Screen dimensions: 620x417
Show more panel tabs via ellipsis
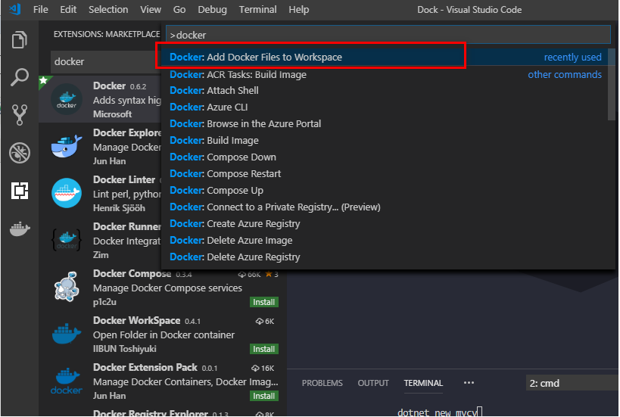click(x=469, y=383)
